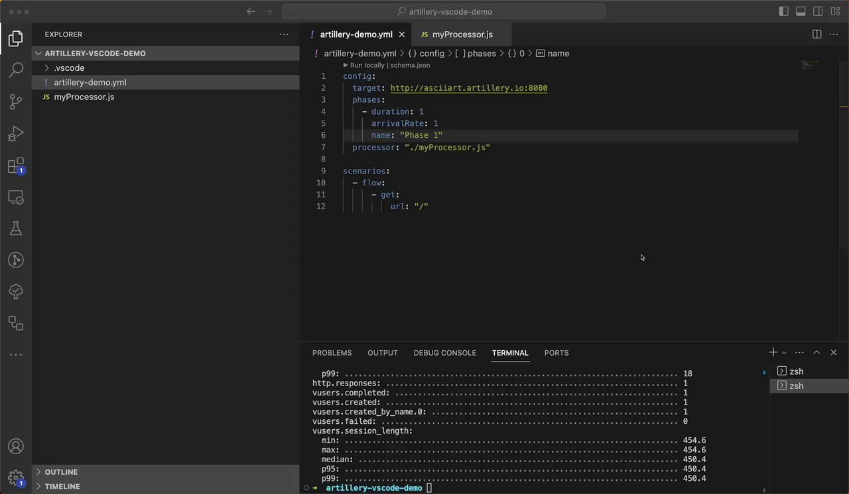Open the new terminal launch profile dropdown

pos(784,353)
